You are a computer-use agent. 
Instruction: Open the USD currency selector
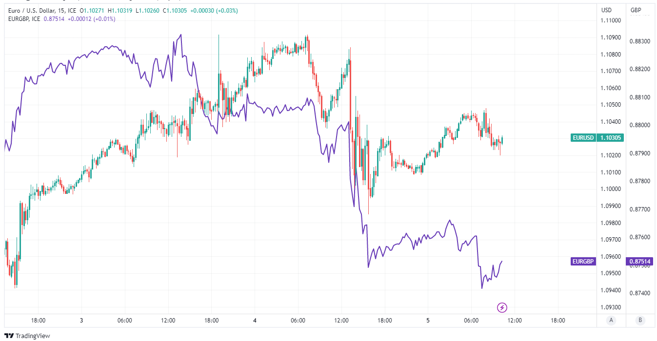point(607,10)
